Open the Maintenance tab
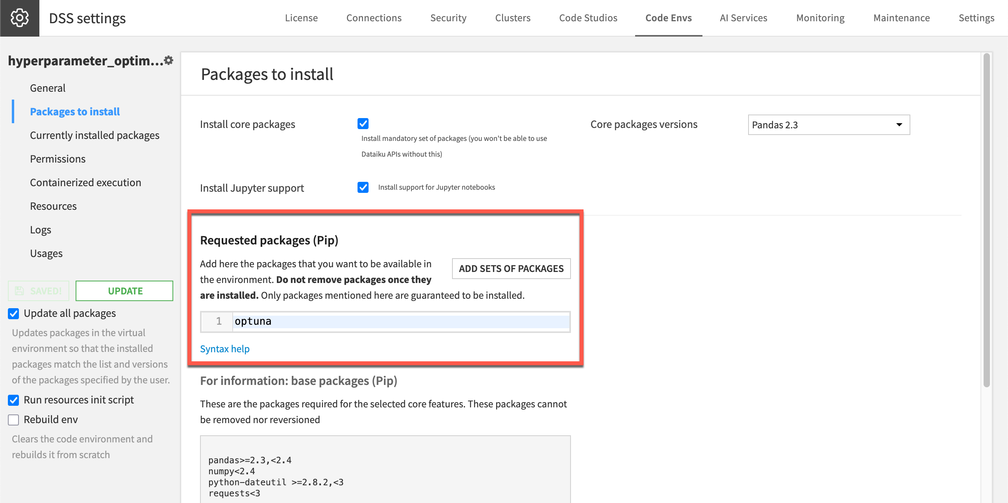The image size is (1008, 503). [x=901, y=18]
